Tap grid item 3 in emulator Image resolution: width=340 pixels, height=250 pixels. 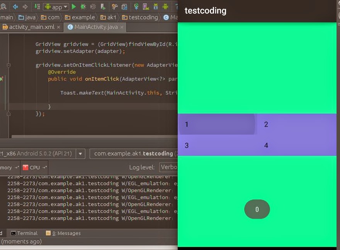point(217,145)
